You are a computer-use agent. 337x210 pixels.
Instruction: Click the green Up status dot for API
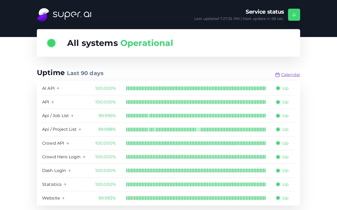point(278,102)
